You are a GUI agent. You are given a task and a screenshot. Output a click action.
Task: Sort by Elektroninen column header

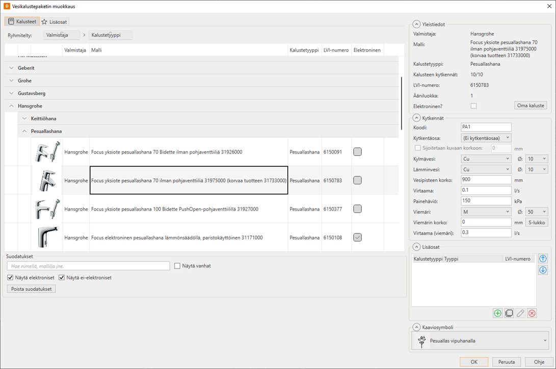(x=367, y=50)
